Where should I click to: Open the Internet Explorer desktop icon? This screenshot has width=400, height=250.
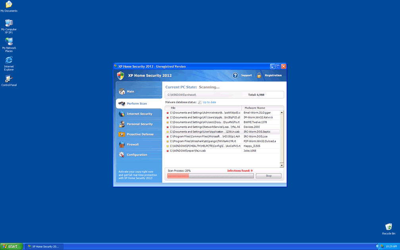tap(9, 60)
